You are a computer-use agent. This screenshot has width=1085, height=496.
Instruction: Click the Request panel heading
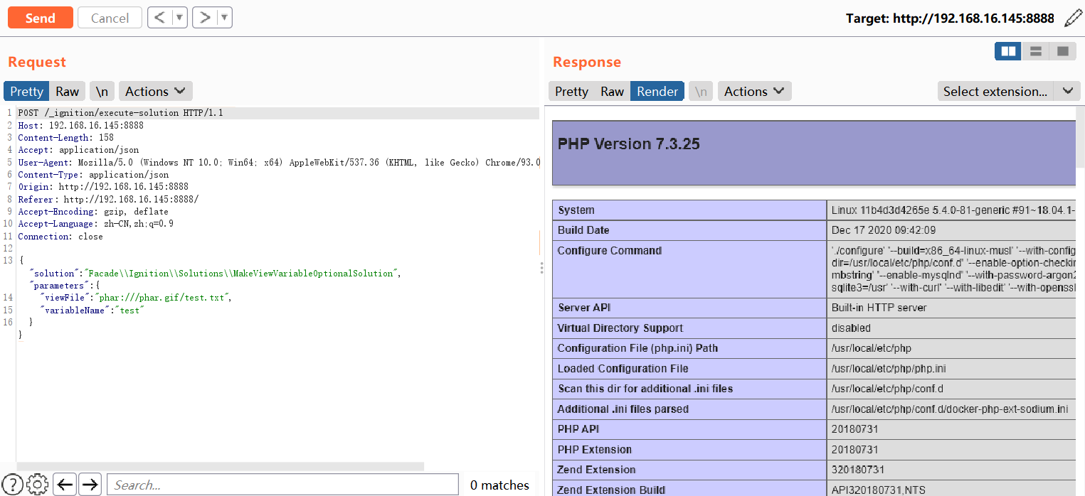pos(37,62)
